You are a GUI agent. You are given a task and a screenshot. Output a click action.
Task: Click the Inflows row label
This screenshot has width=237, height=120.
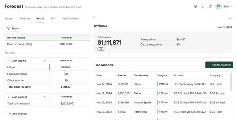click(x=11, y=67)
